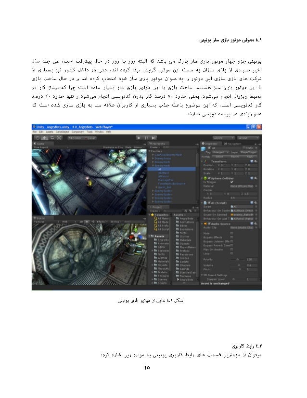Open the Free Aspect dropdown

[51, 147]
